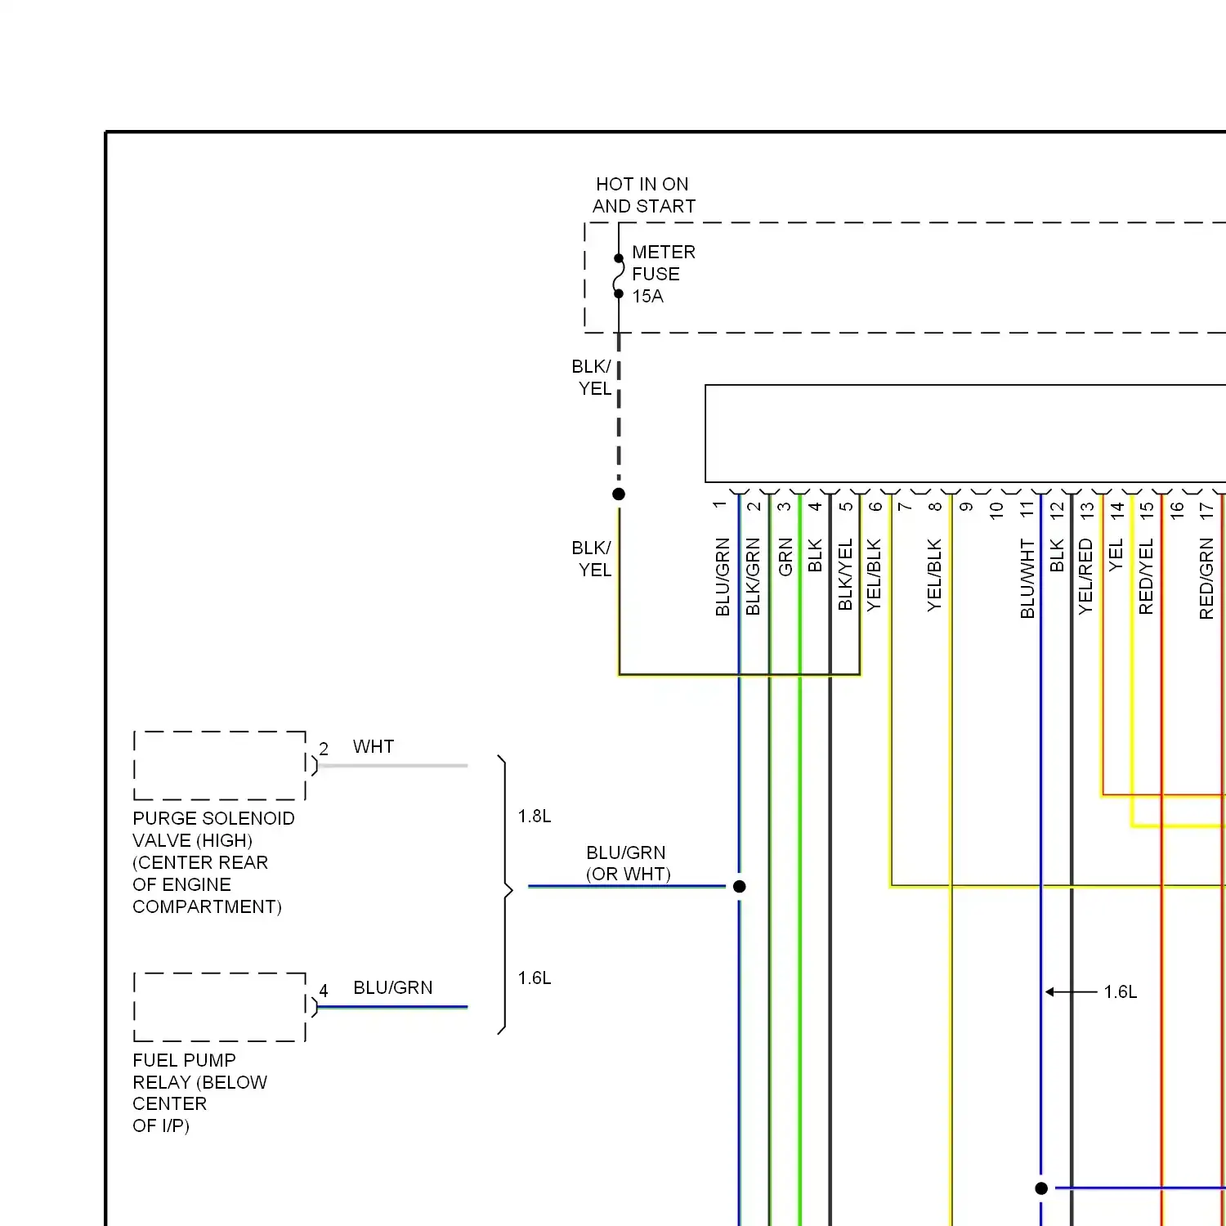Click the BLK/YEL label below the junction dot
1226x1226 pixels.
tap(592, 559)
